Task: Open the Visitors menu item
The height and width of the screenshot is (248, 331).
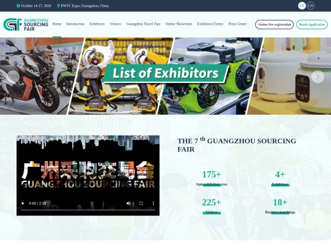Action: pyautogui.click(x=115, y=24)
